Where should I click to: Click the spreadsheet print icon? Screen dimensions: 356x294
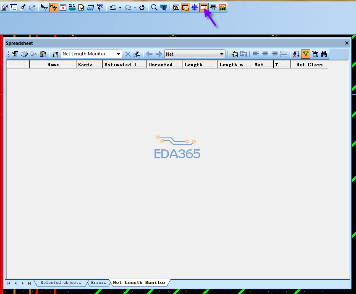[x=24, y=54]
